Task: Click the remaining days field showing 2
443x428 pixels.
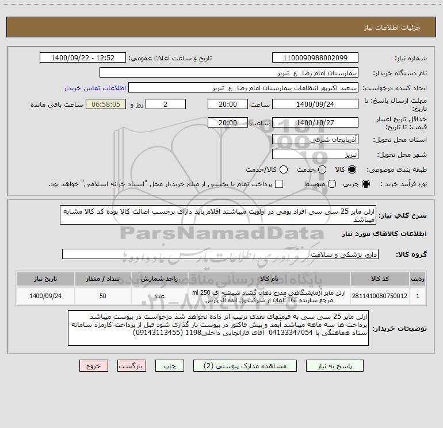Action: (x=166, y=104)
